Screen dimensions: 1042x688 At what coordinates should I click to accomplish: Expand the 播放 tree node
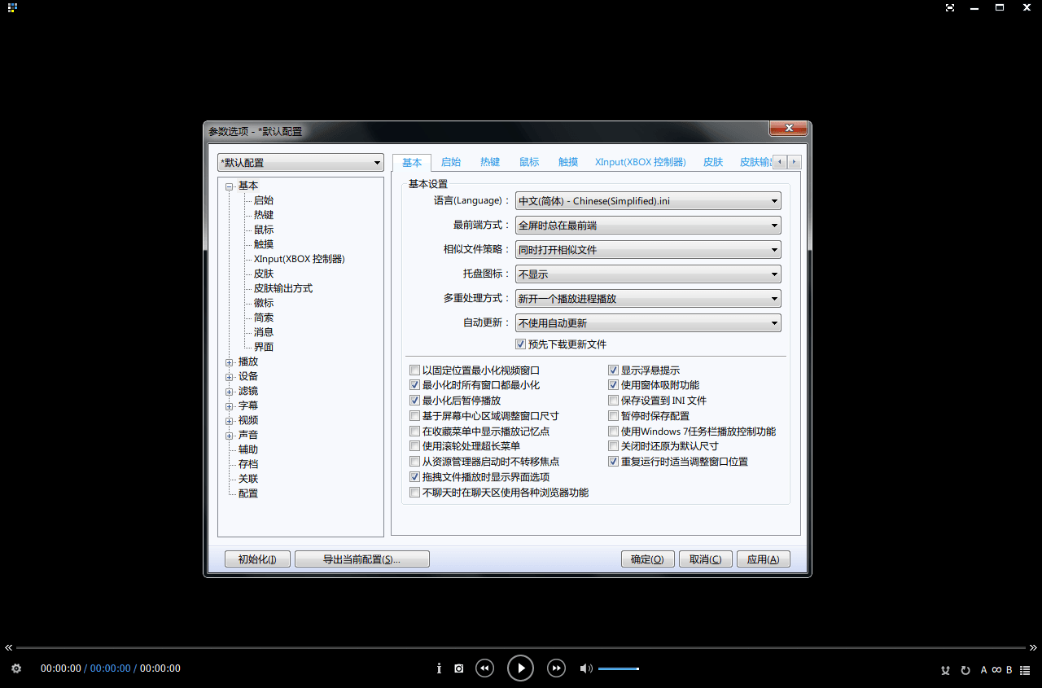click(x=230, y=362)
